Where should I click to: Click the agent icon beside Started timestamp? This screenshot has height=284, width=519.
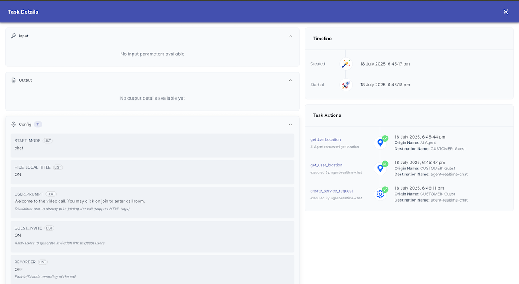[x=346, y=85]
